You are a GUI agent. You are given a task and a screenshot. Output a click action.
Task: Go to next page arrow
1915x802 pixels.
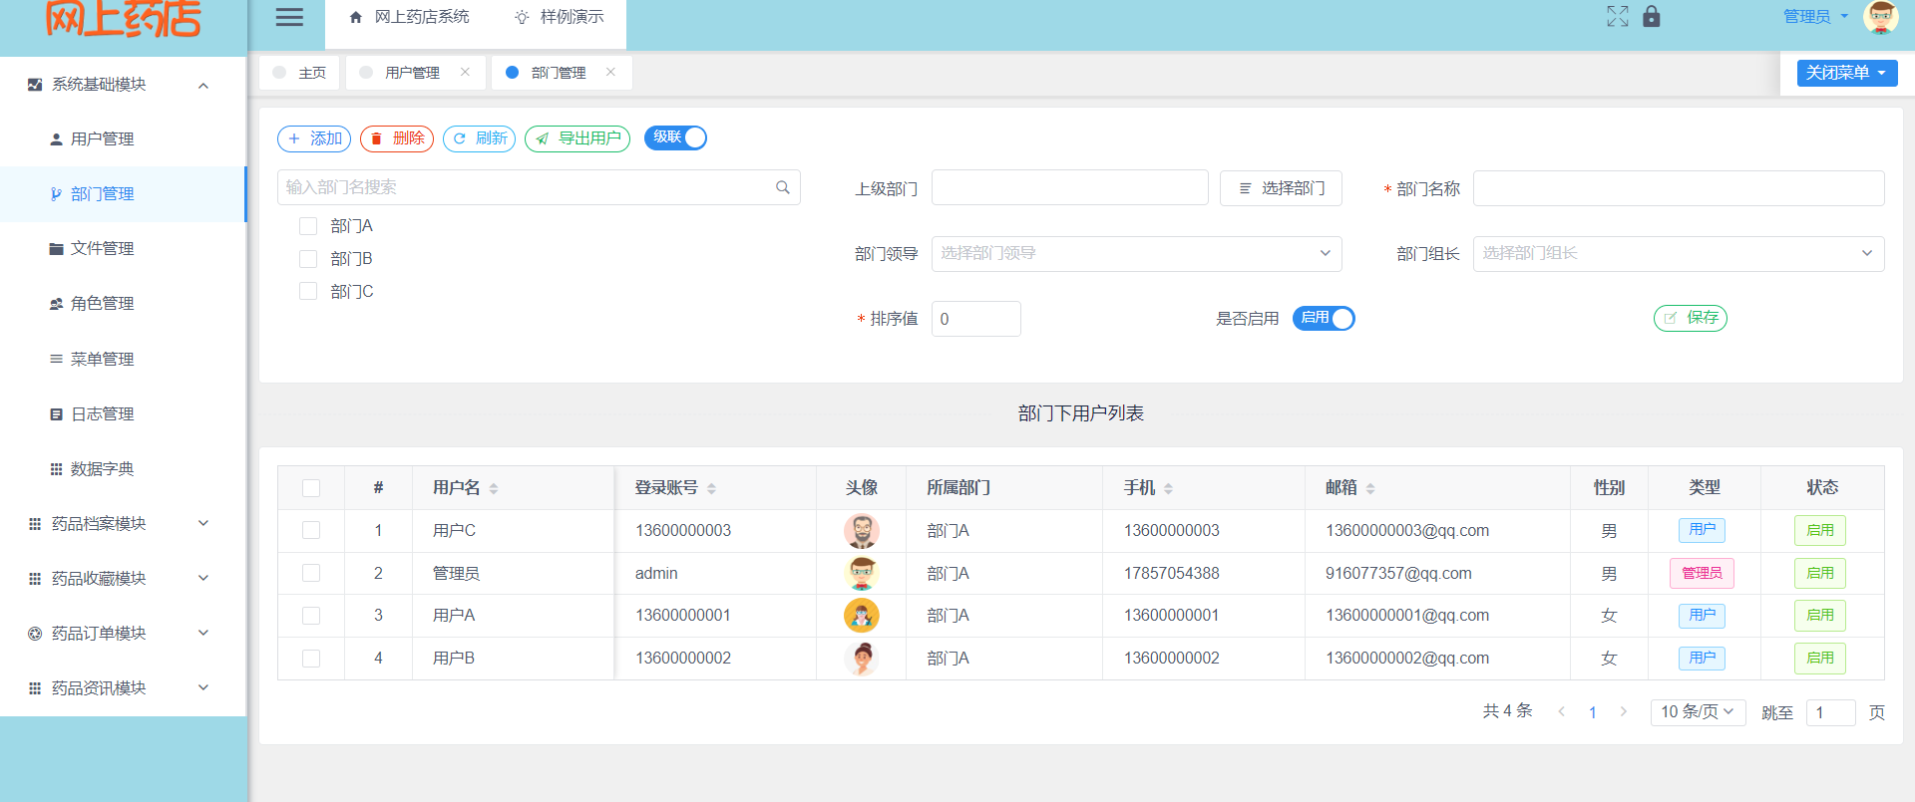point(1624,711)
